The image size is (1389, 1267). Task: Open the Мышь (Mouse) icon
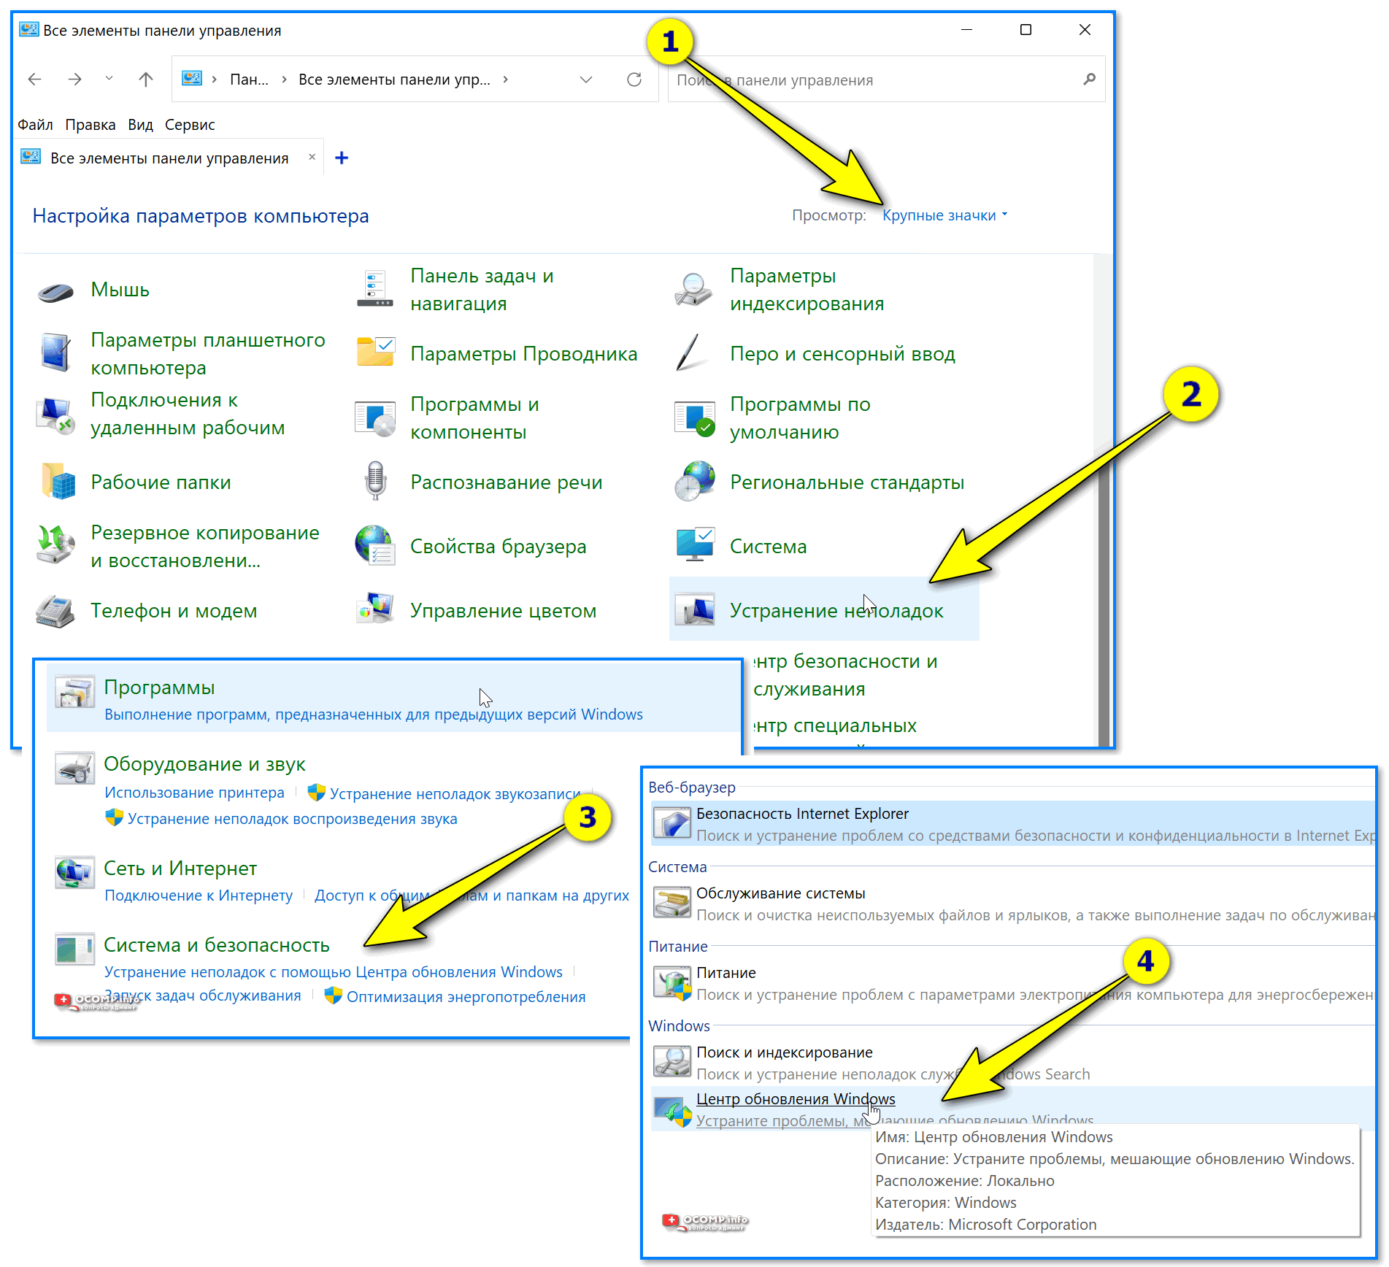pos(55,291)
